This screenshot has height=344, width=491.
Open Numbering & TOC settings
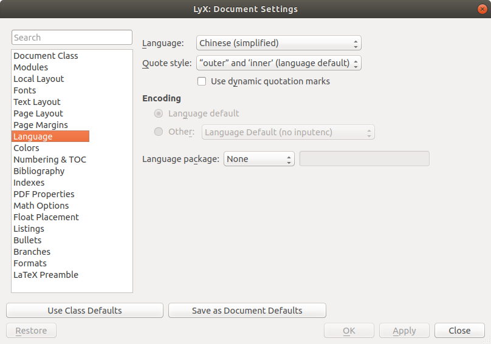point(50,160)
